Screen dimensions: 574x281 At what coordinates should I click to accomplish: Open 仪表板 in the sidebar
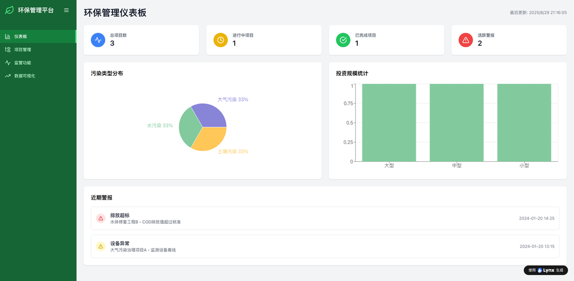(x=21, y=37)
